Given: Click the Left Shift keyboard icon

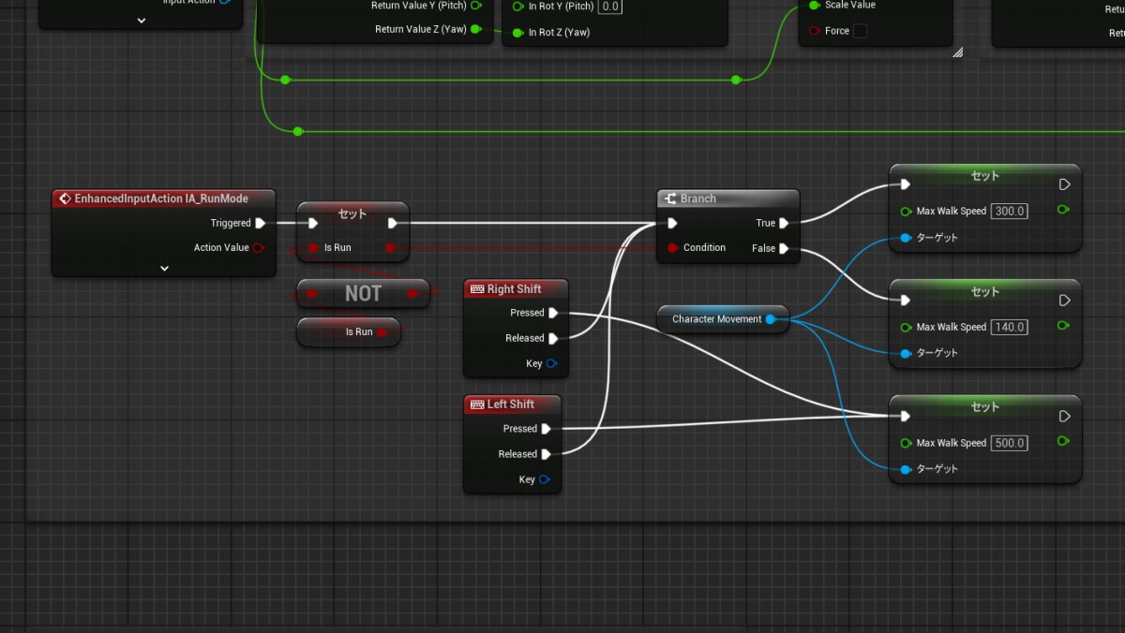Looking at the screenshot, I should tap(476, 405).
